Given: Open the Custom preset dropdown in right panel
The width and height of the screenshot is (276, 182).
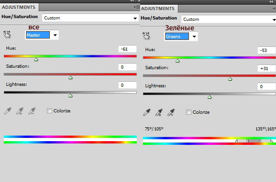Looking at the screenshot, I should [x=229, y=19].
